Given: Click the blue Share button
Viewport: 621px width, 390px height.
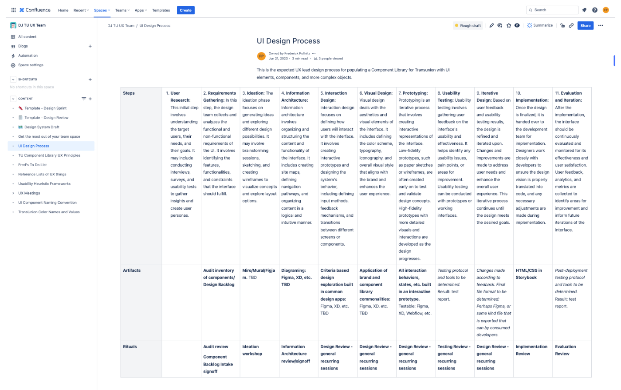Looking at the screenshot, I should 585,26.
